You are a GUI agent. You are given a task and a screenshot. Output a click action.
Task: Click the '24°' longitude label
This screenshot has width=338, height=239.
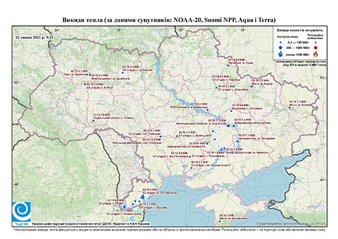[x=57, y=30]
